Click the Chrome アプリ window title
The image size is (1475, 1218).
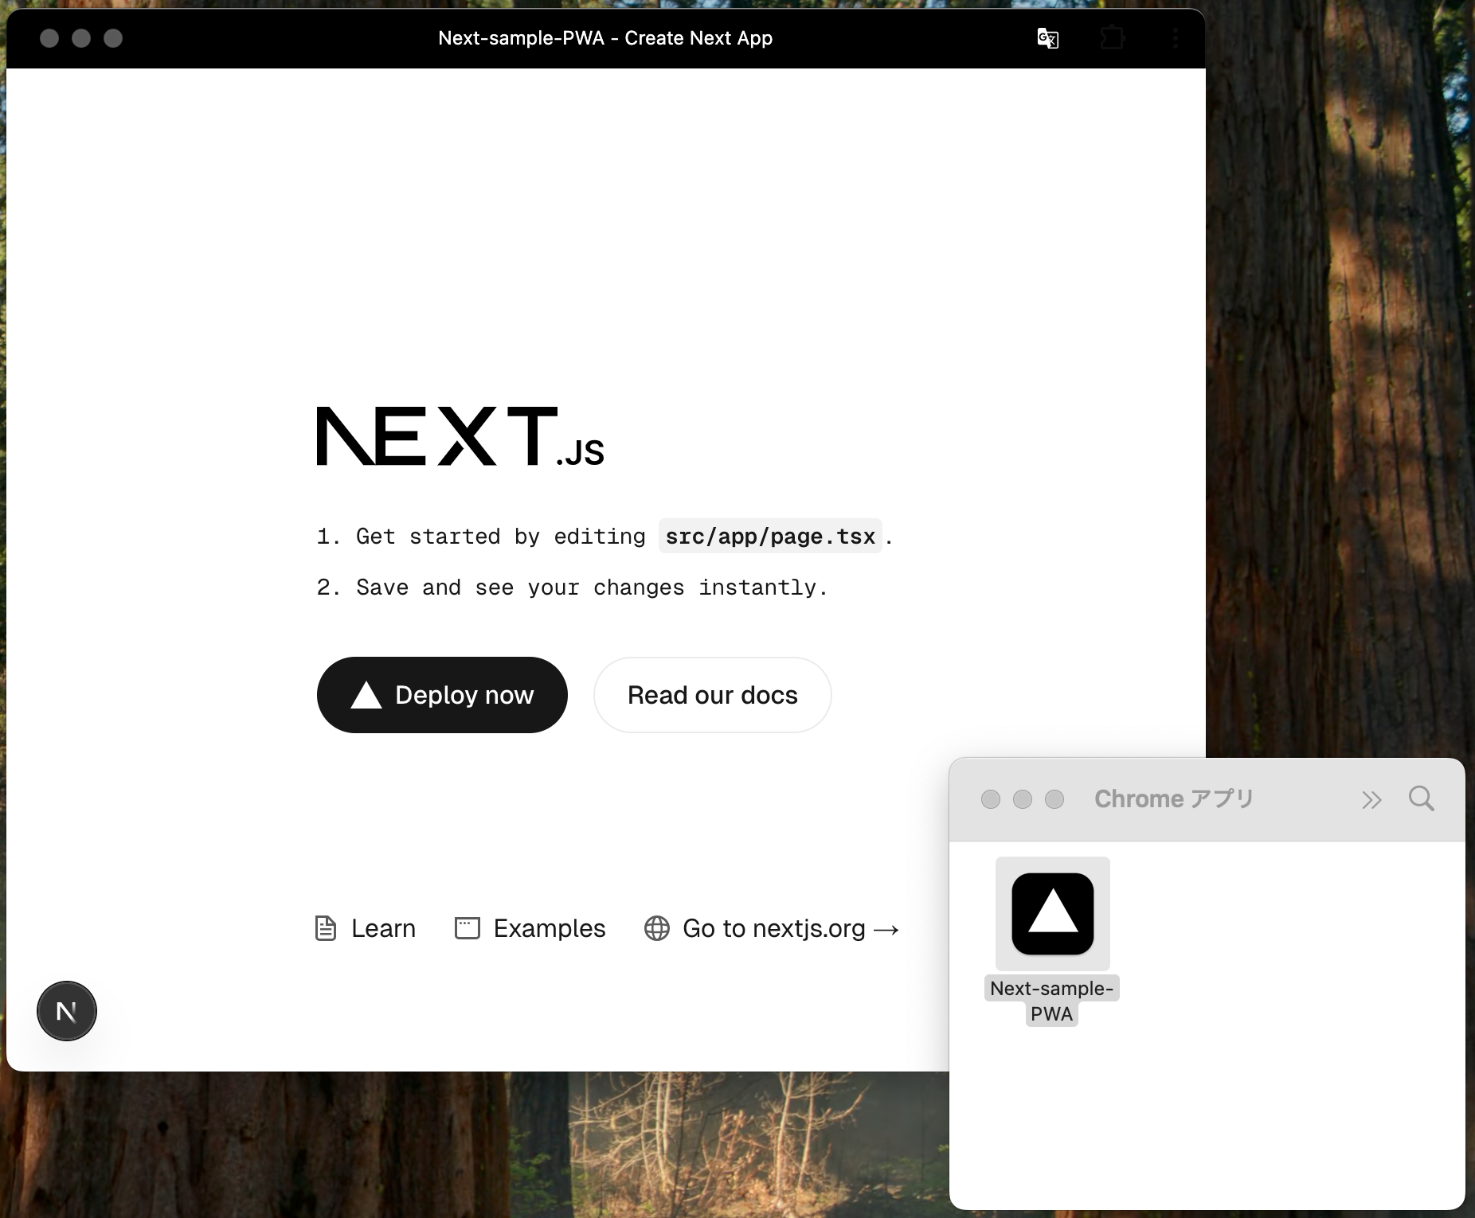point(1174,798)
